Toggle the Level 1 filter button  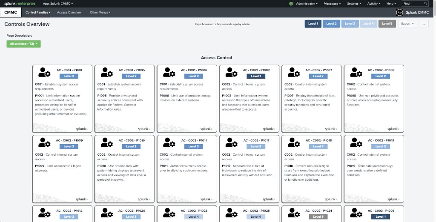[x=313, y=24]
